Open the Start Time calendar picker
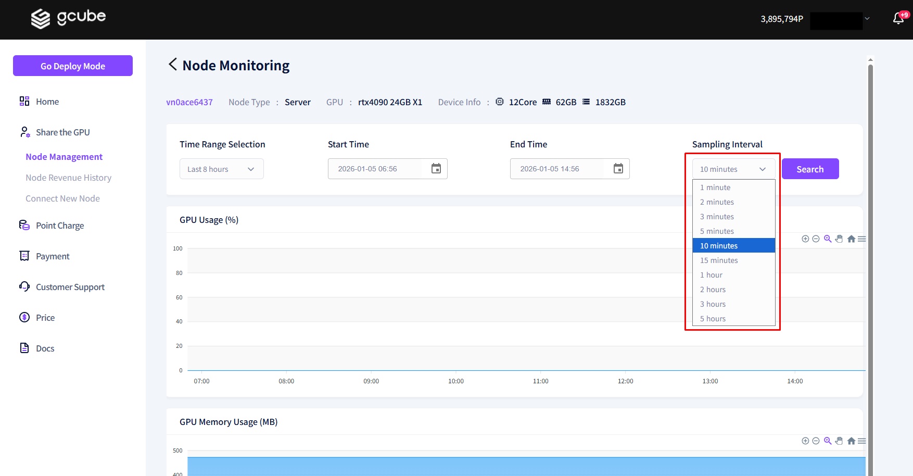The height and width of the screenshot is (476, 913). pyautogui.click(x=436, y=169)
